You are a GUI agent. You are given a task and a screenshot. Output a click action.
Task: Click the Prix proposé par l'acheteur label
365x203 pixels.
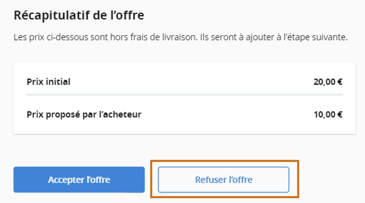click(84, 114)
